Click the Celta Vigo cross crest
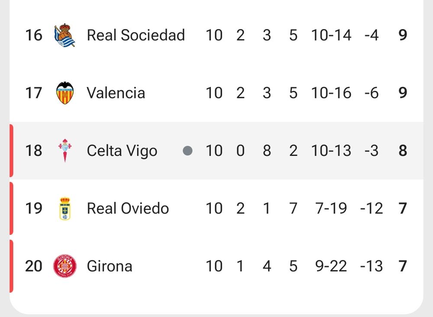433x317 pixels. point(65,151)
